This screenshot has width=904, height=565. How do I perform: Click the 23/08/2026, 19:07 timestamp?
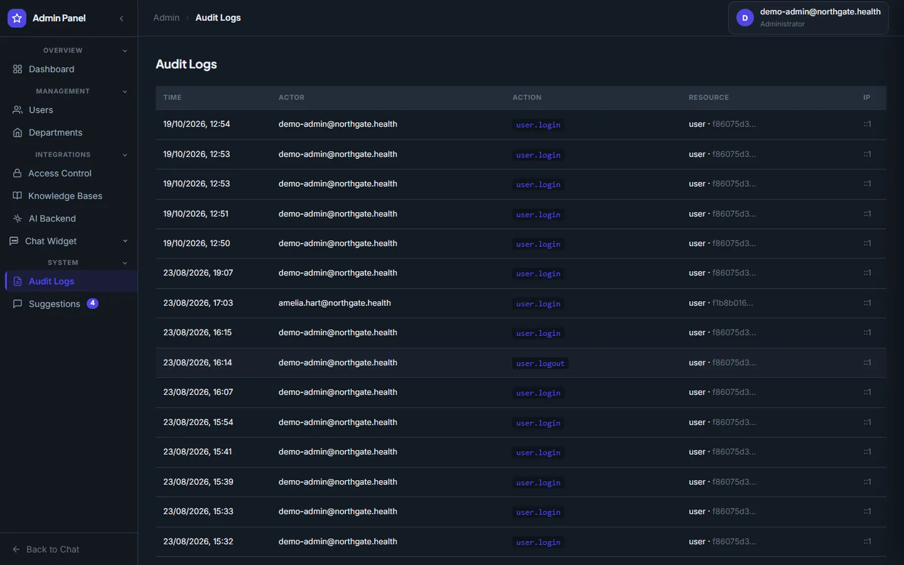tap(198, 272)
